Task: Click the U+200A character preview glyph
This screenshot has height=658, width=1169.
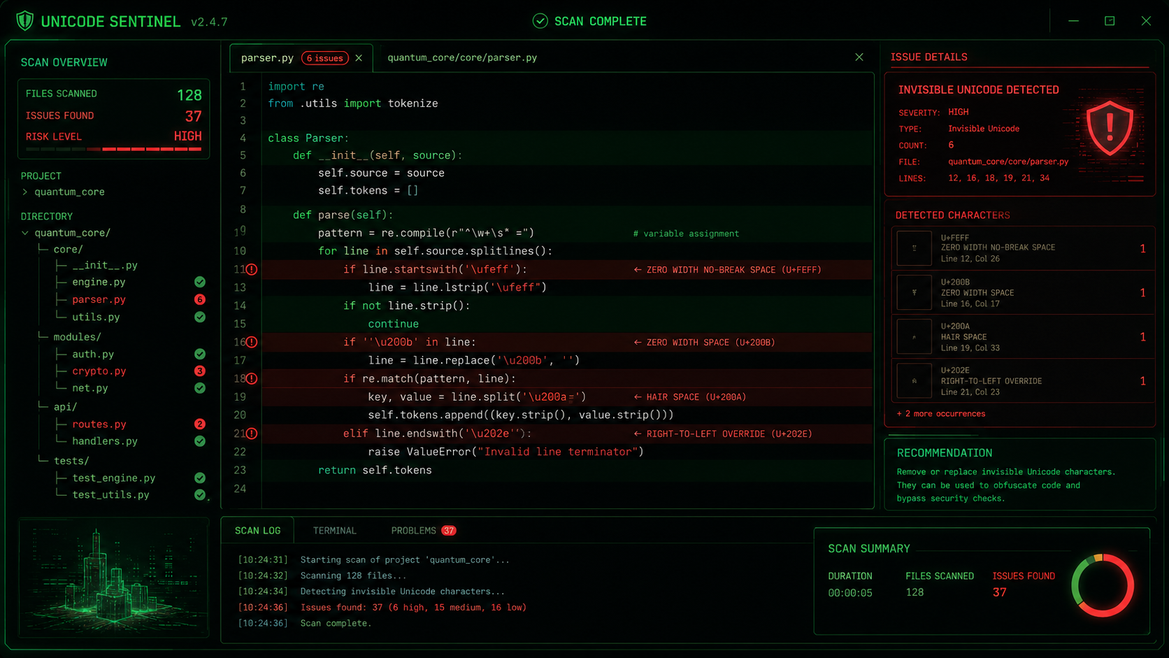Action: tap(915, 336)
